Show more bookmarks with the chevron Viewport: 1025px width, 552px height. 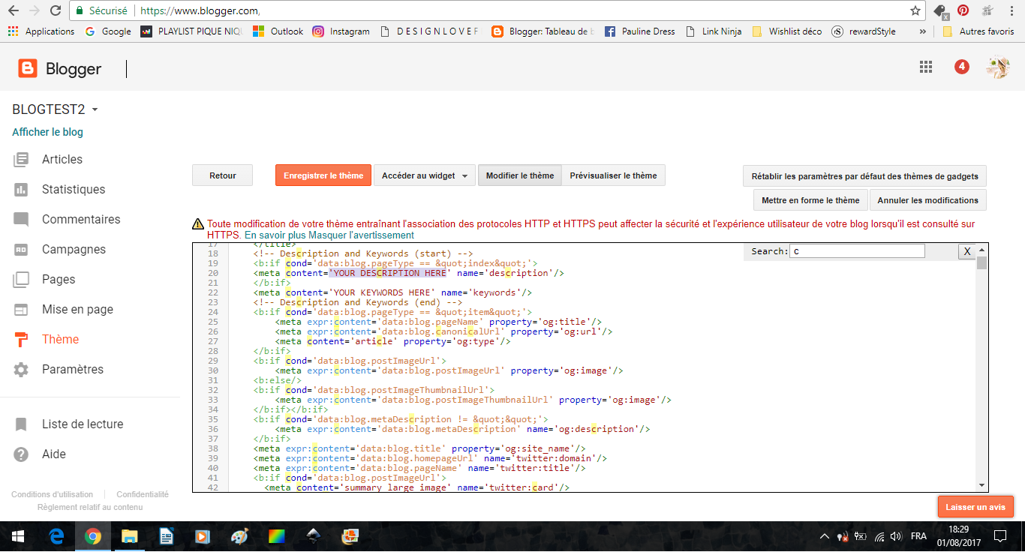(922, 31)
